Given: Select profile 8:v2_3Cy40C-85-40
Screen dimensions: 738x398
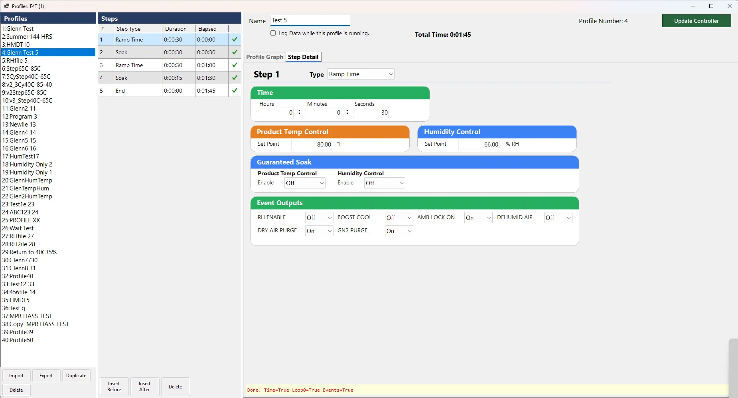Looking at the screenshot, I should click(48, 84).
